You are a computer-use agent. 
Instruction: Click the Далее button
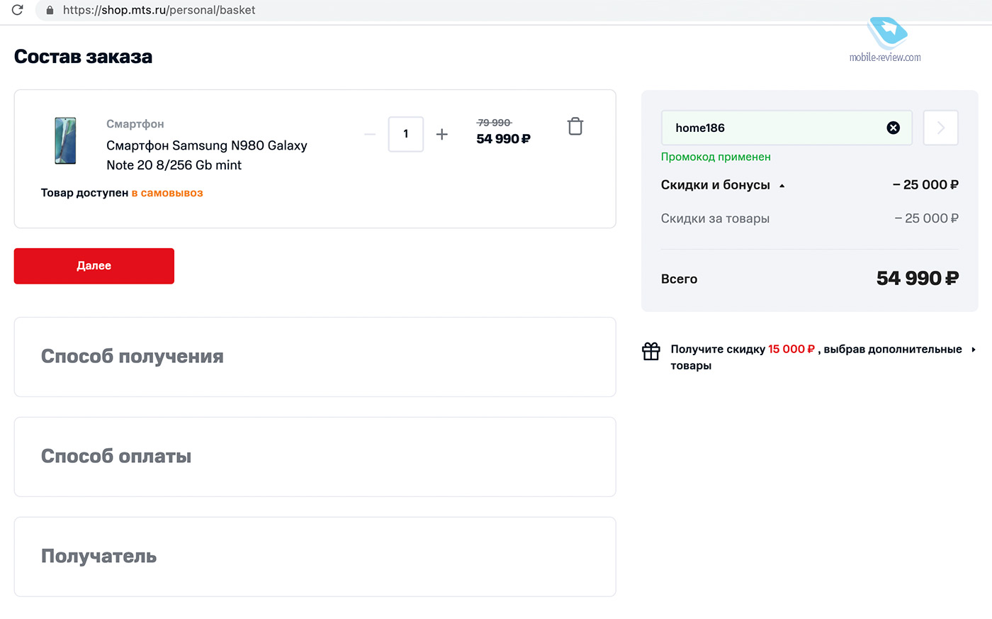(94, 266)
